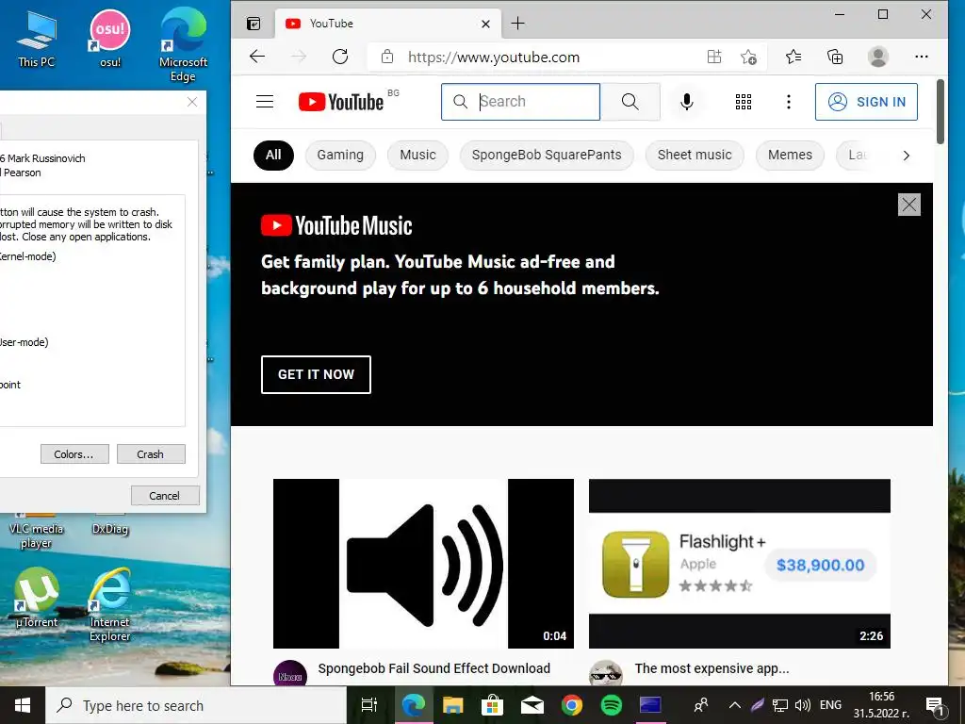Dismiss the YouTube Music banner
965x724 pixels.
909,205
